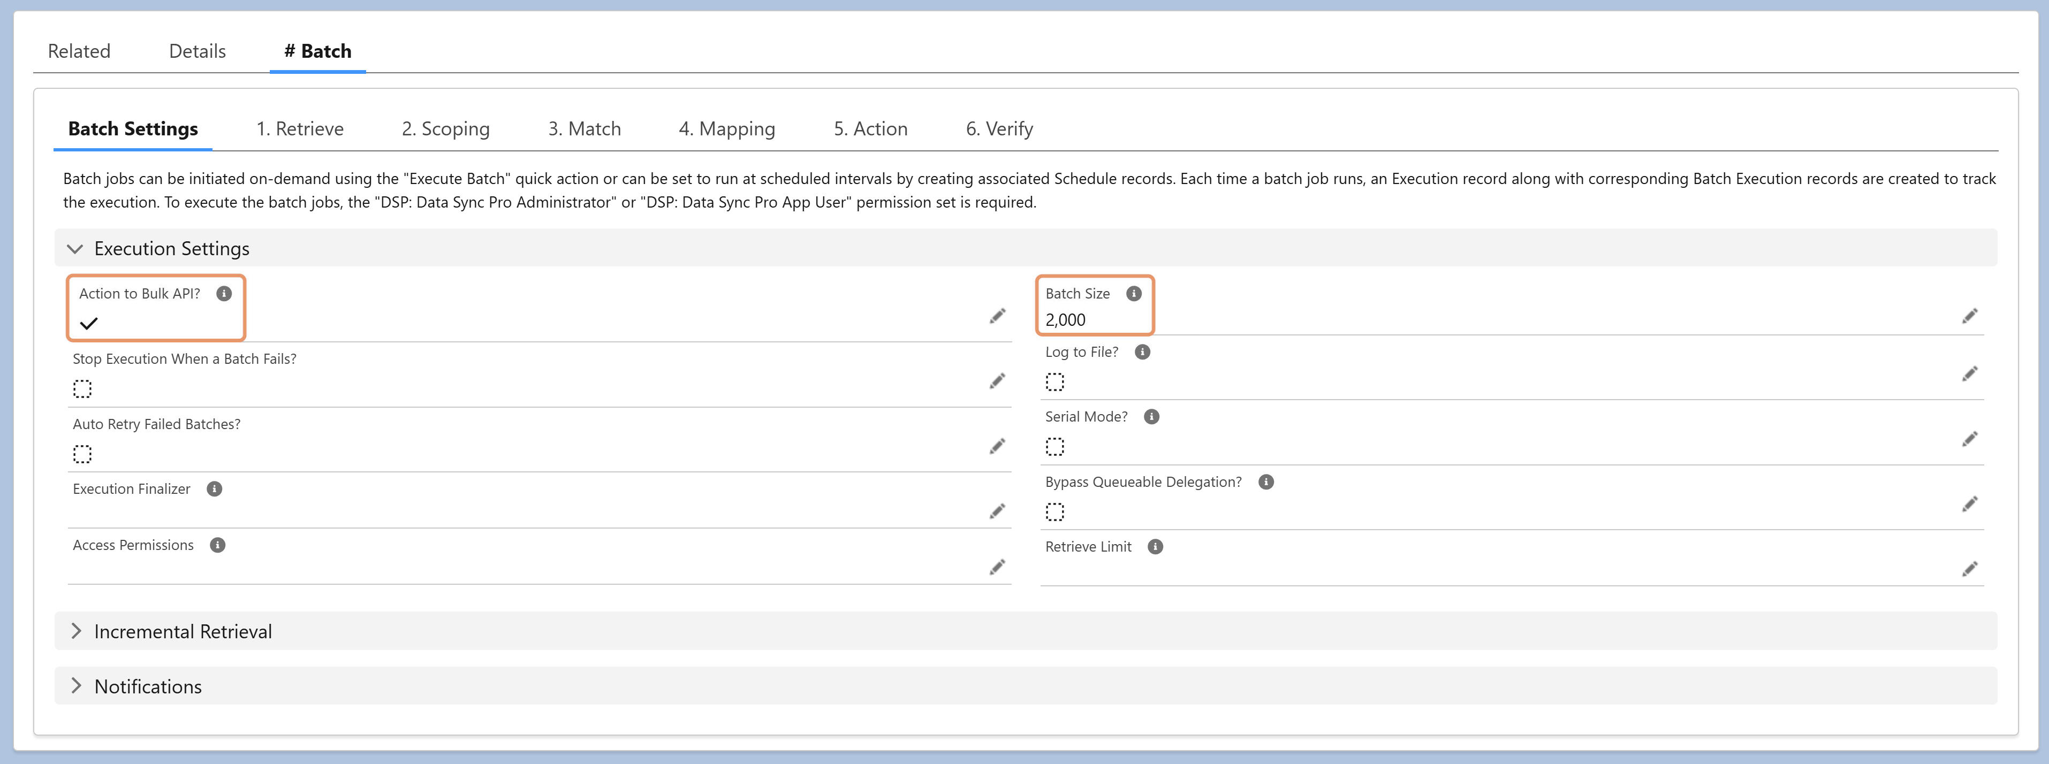The width and height of the screenshot is (2049, 764).
Task: Toggle the Action to Bulk API? checkmark
Action: [89, 324]
